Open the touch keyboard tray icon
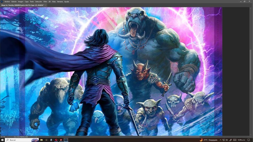The height and width of the screenshot is (142, 253). 235,140
